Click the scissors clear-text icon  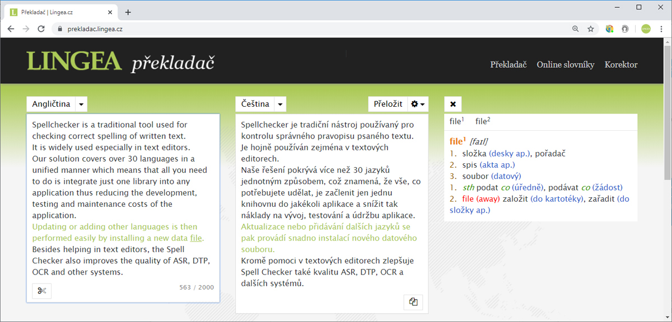pyautogui.click(x=42, y=290)
